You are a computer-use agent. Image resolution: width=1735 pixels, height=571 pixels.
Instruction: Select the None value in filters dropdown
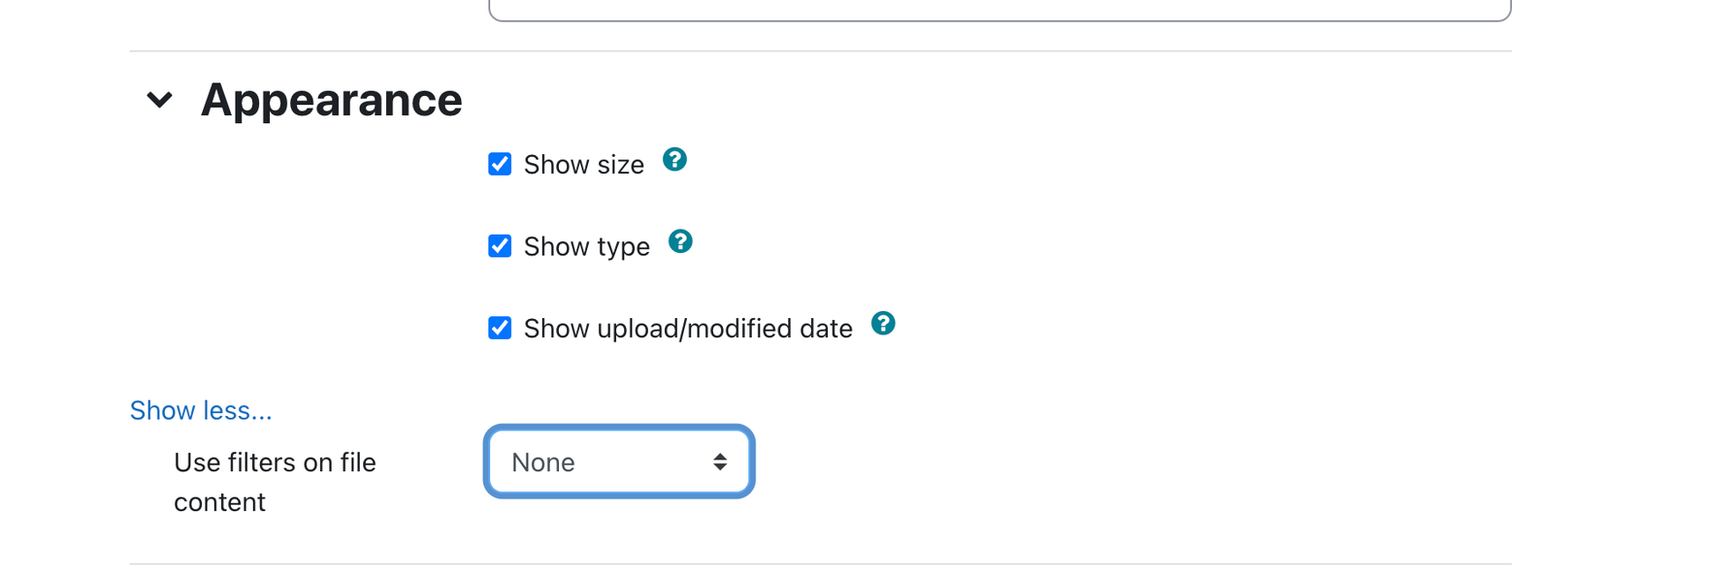pos(543,462)
